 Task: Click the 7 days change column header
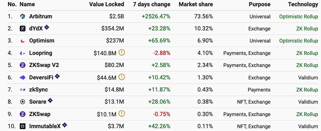click(x=152, y=4)
